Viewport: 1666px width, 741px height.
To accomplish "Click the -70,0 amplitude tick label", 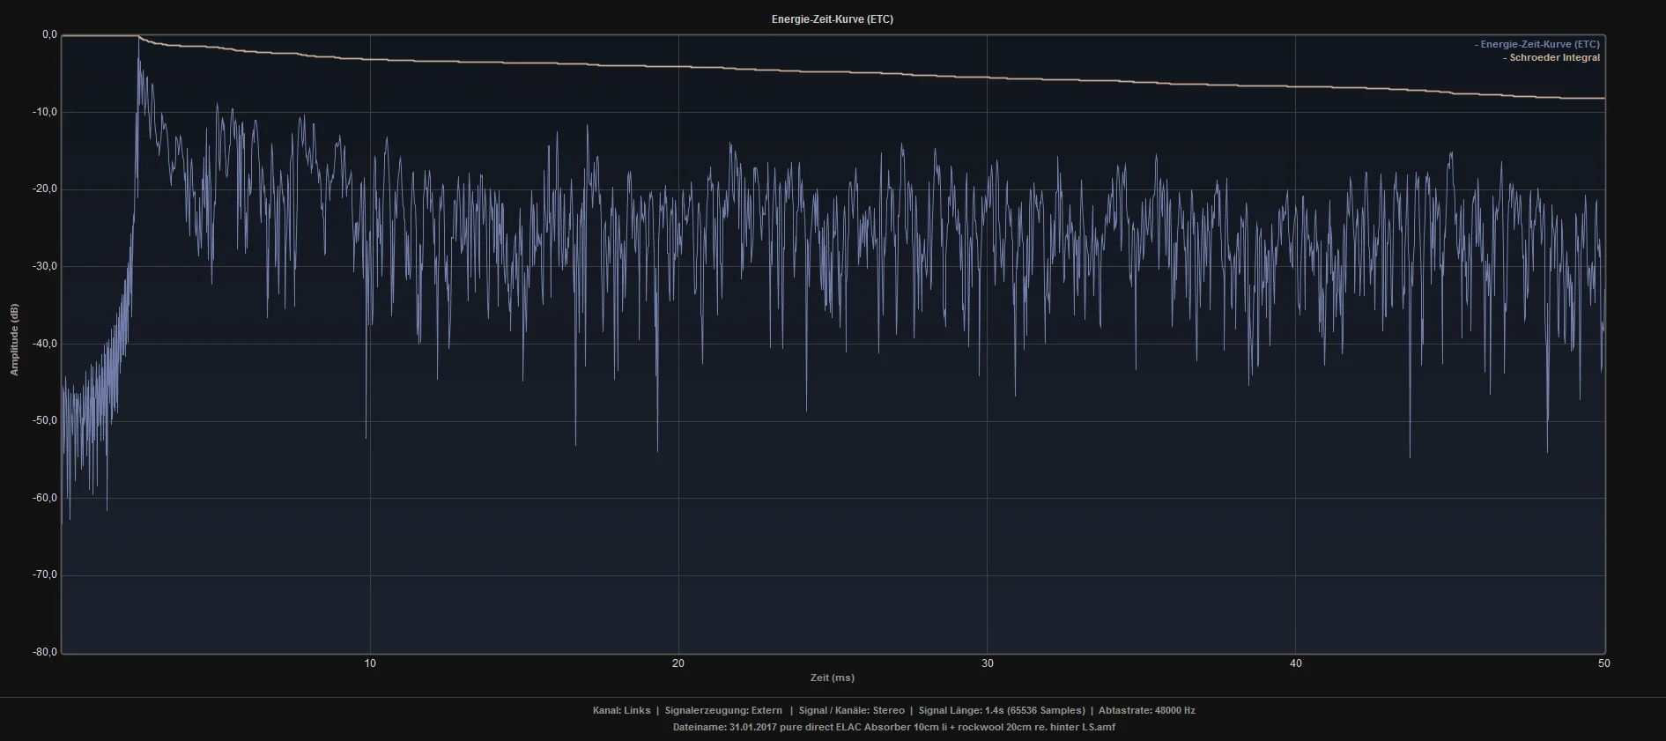I will (44, 574).
